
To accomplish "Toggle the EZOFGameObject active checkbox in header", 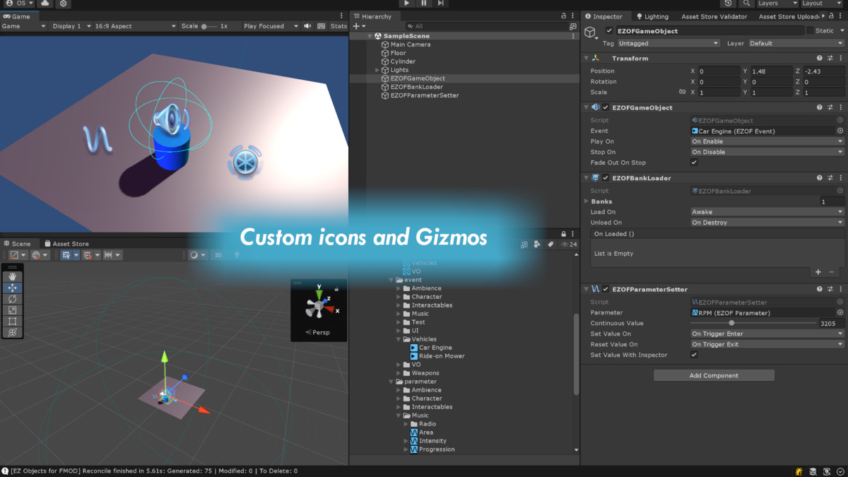I will (x=609, y=31).
